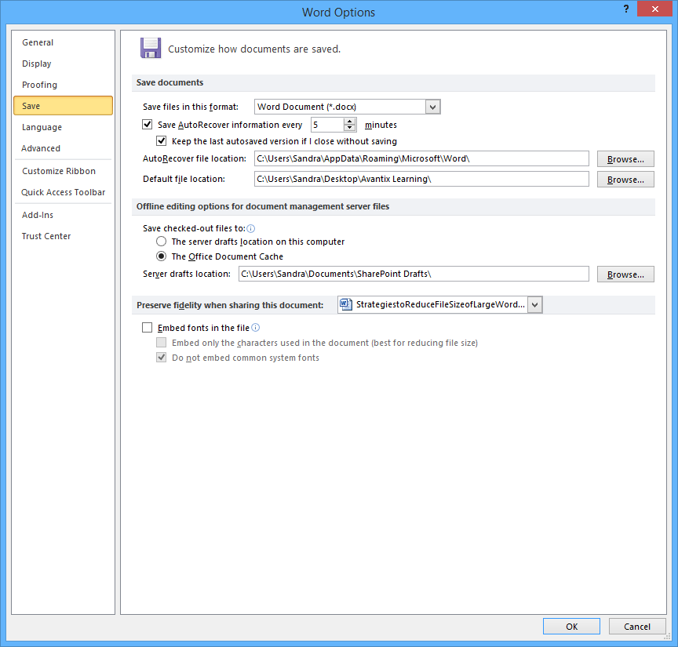Browse for AutoRecover file location
This screenshot has width=678, height=647.
coord(625,158)
